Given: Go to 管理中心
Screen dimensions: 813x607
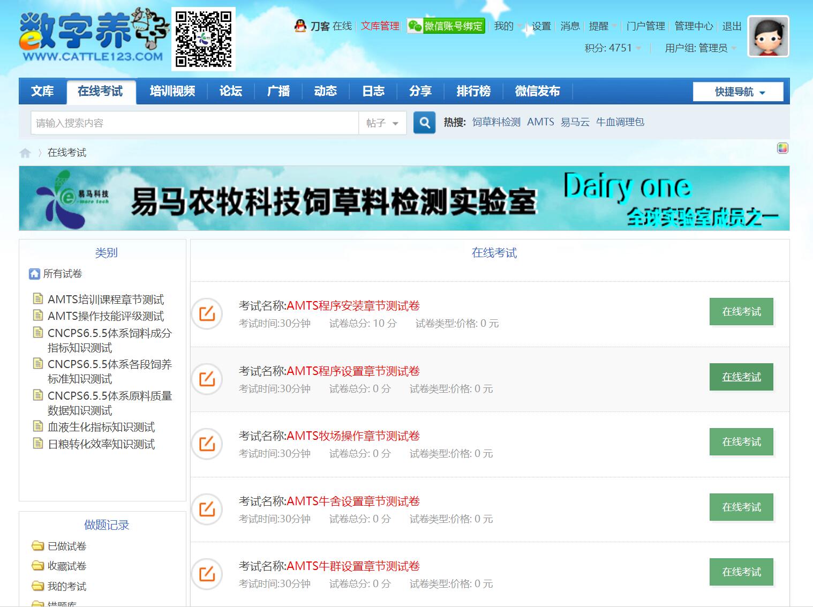Looking at the screenshot, I should click(694, 26).
